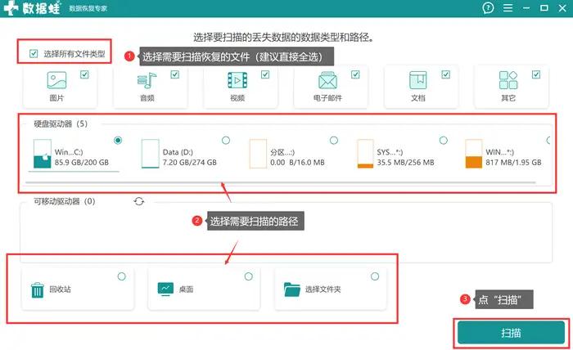The height and width of the screenshot is (350, 573).
Task: Uncheck the 其它 file type checkbox
Action: (536, 74)
